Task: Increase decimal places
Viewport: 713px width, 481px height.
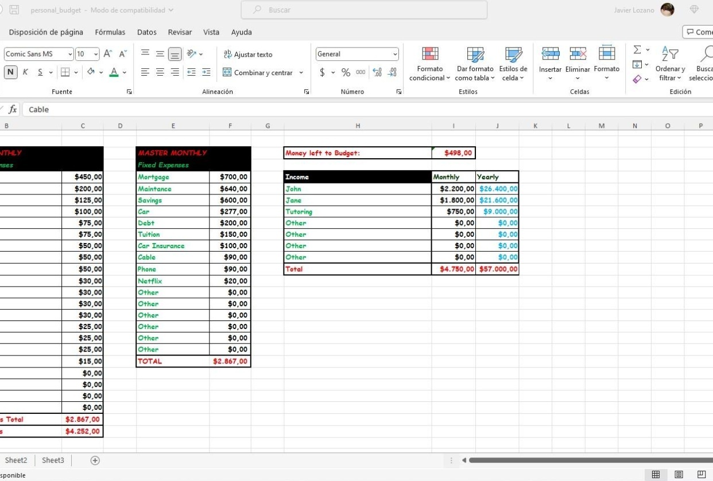Action: (x=377, y=72)
